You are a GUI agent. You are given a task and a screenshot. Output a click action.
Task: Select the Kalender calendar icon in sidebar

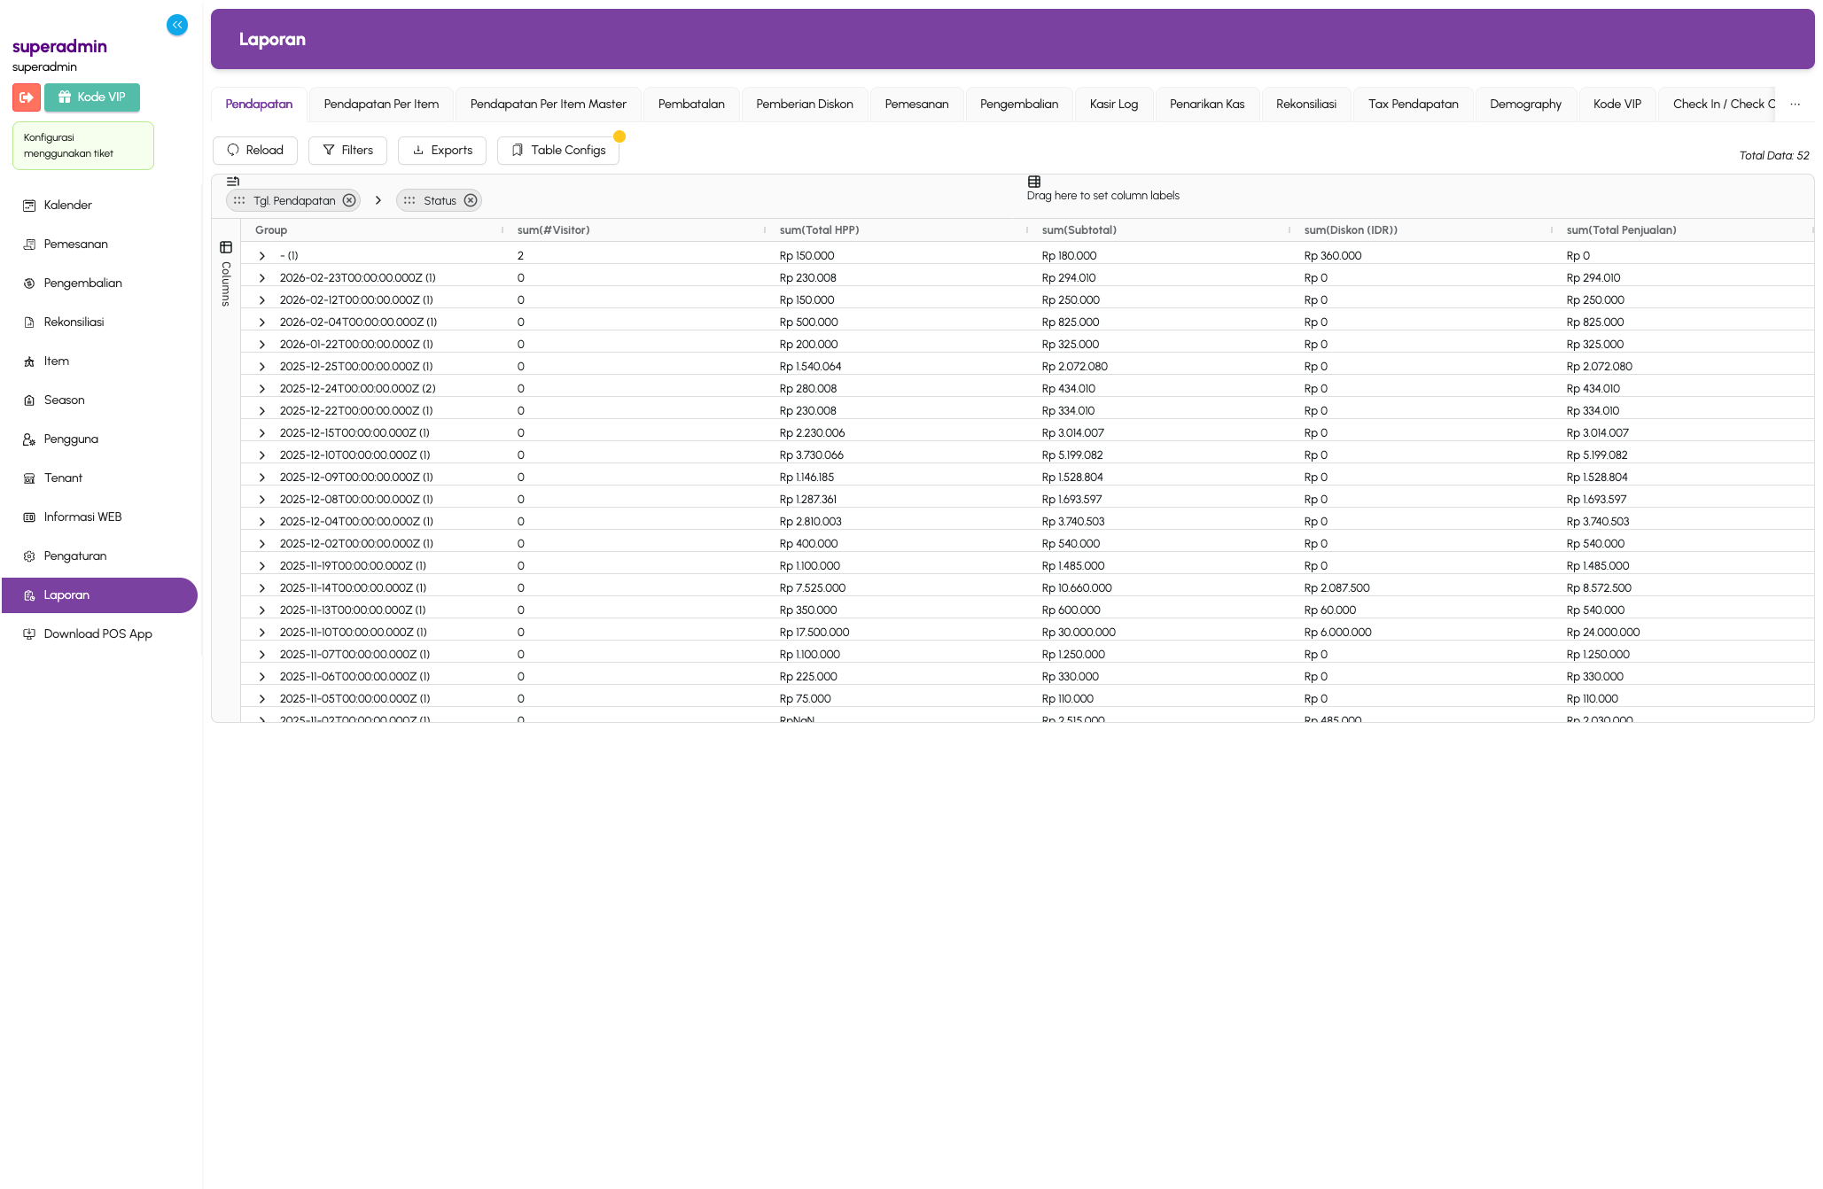29,206
